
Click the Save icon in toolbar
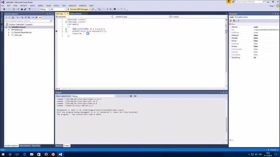[22, 9]
